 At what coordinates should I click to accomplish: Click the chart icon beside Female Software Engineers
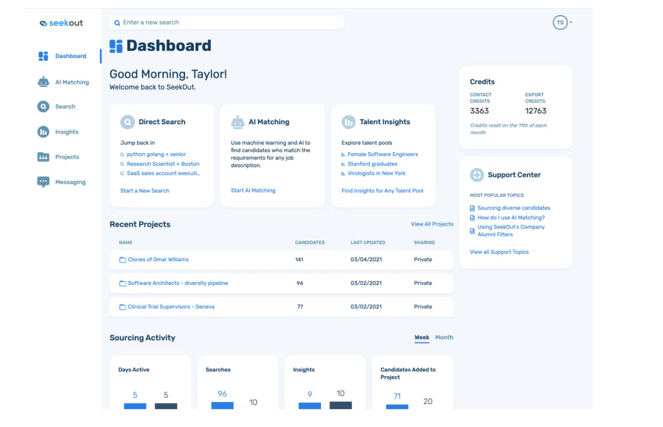pos(343,155)
